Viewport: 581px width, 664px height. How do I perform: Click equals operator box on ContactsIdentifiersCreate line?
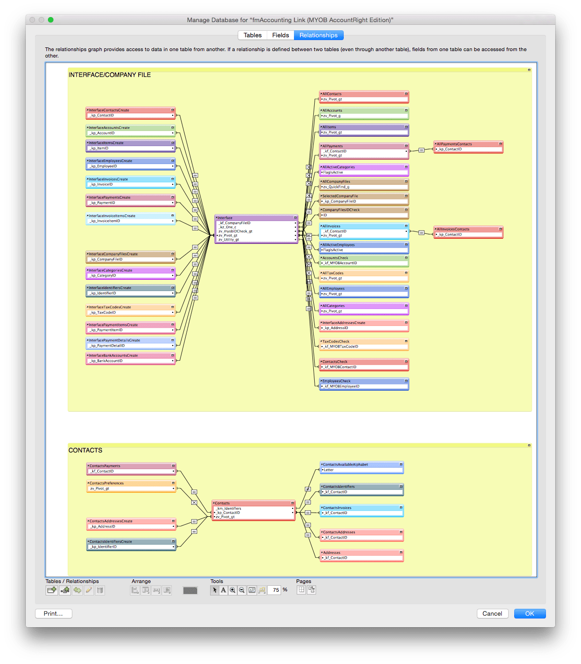pyautogui.click(x=194, y=531)
